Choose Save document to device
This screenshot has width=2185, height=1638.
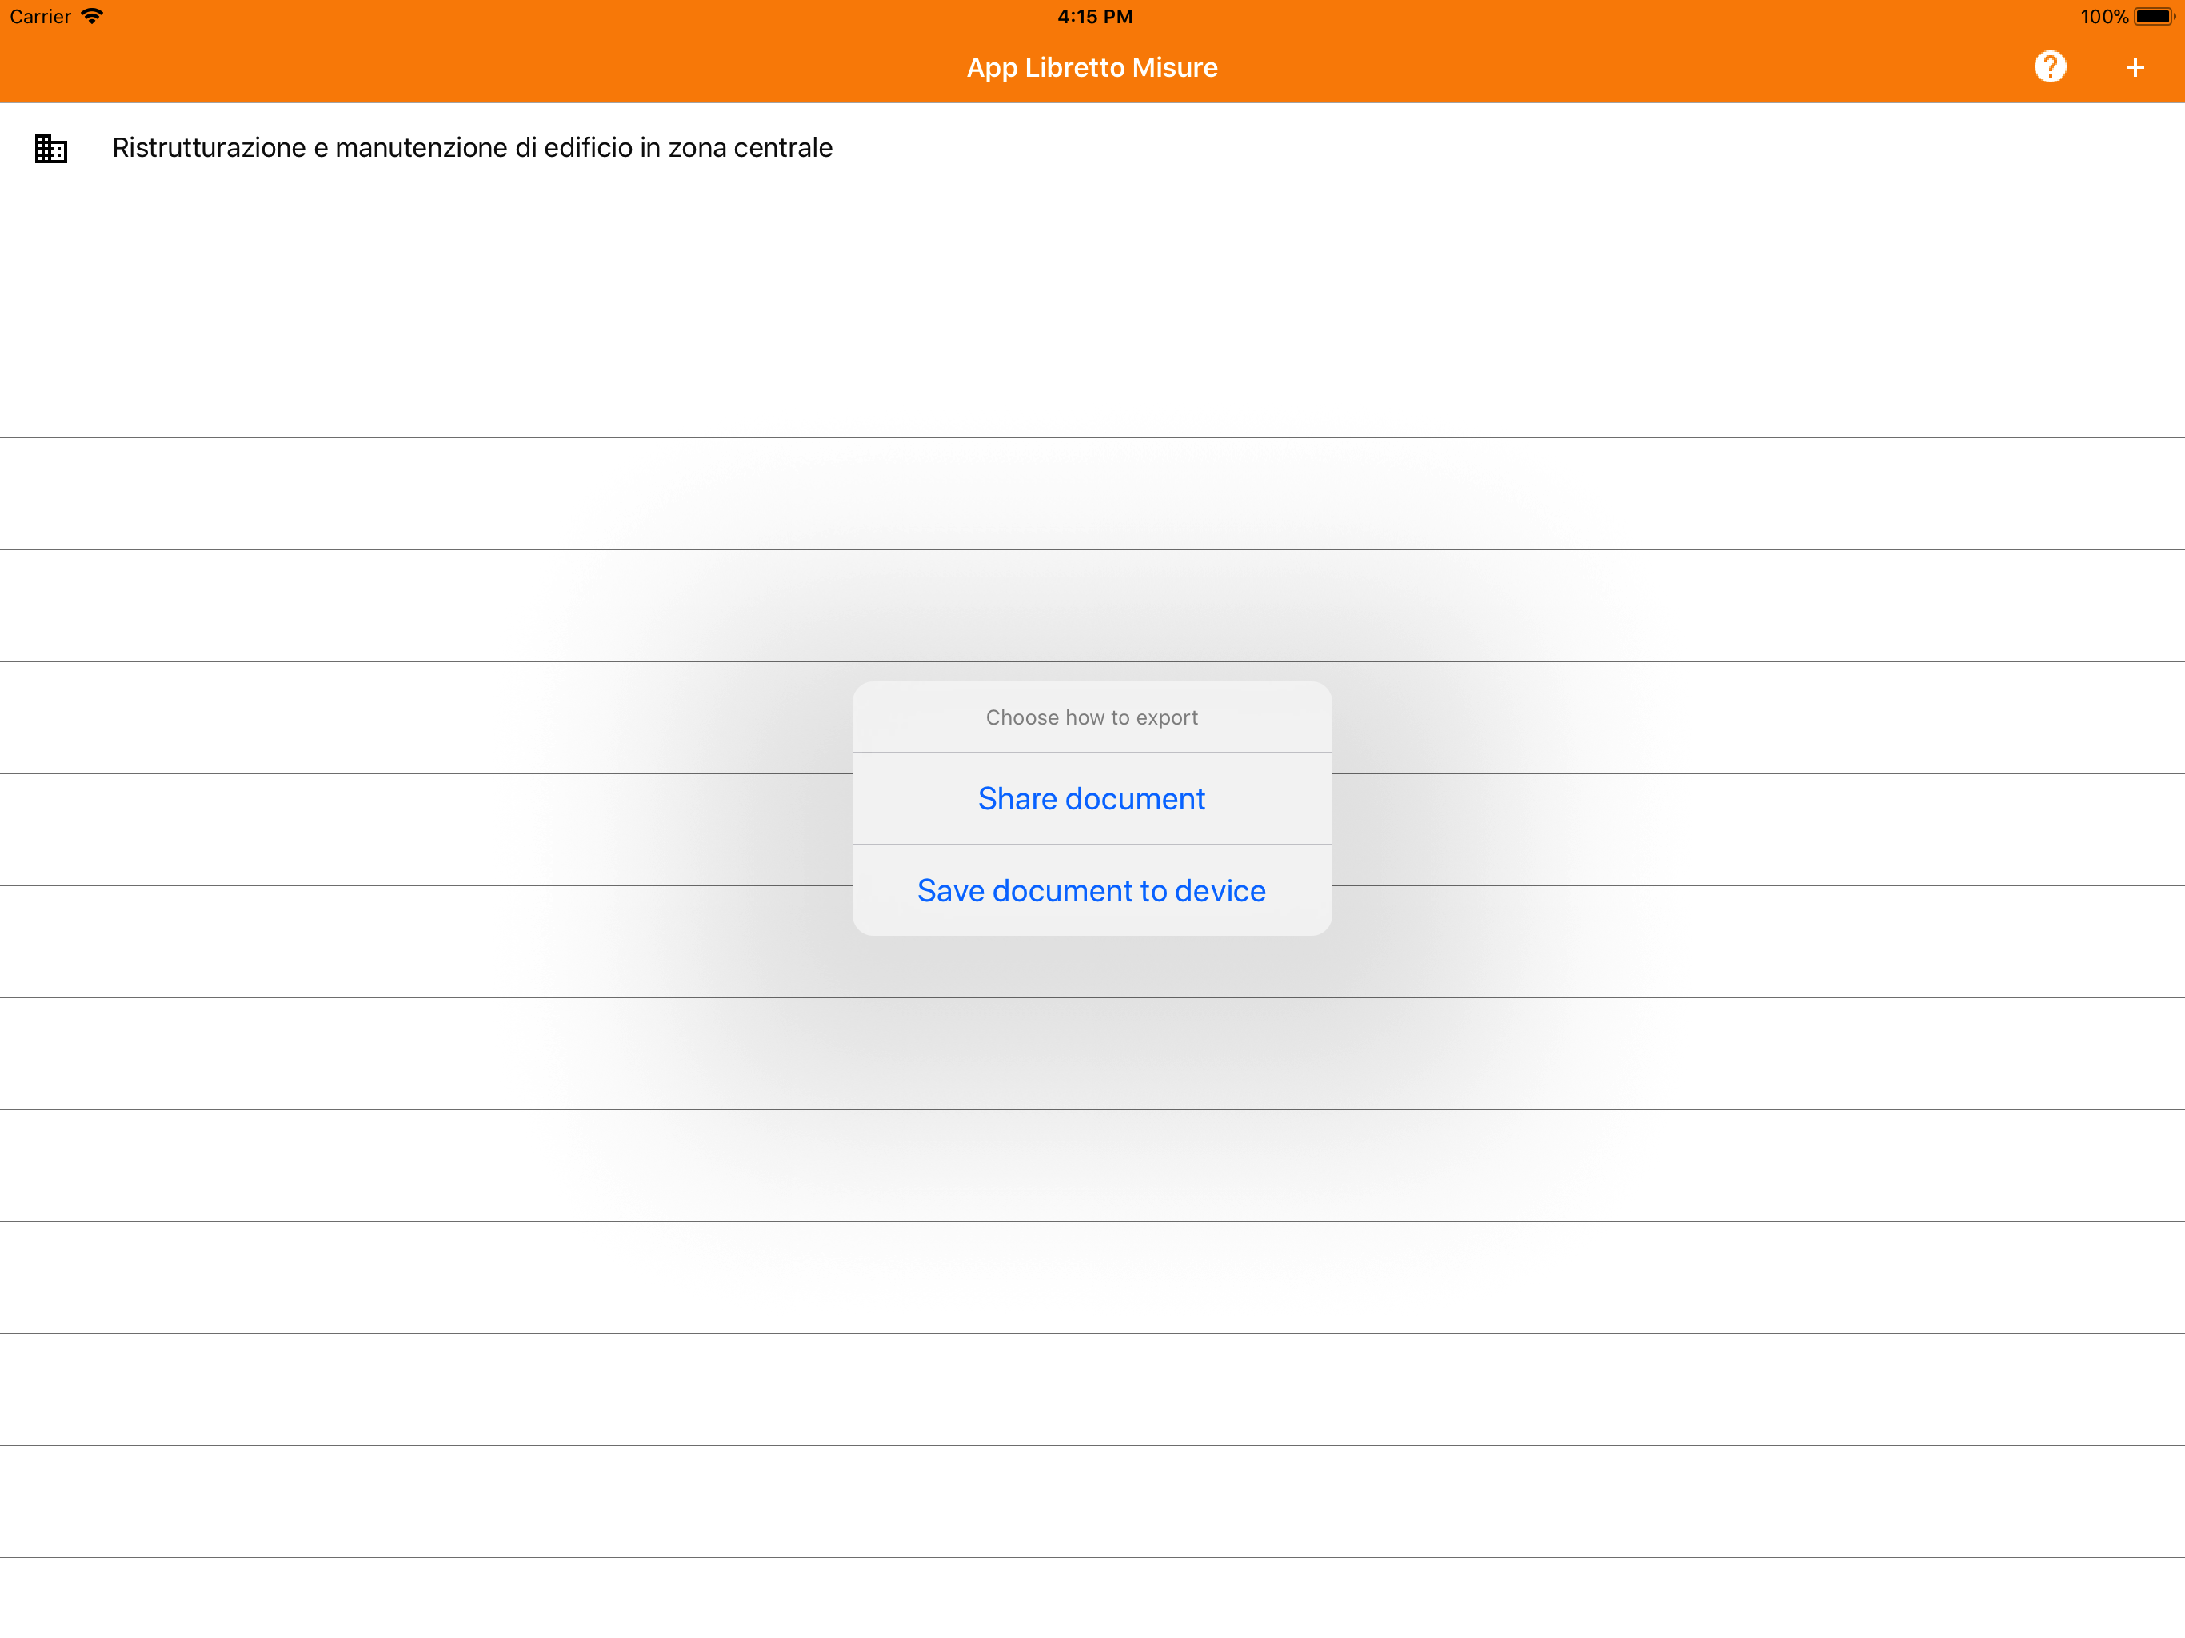coord(1092,890)
